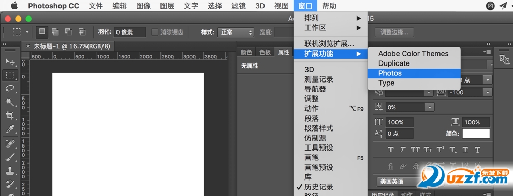Image resolution: width=513 pixels, height=196 pixels.
Task: Open the 联机浏览扩展... menu entry
Action: click(x=329, y=43)
